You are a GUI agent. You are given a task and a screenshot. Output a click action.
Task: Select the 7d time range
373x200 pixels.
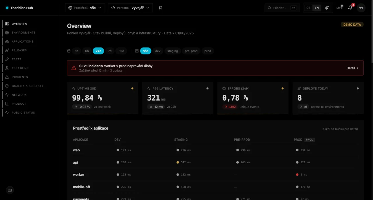pos(110,51)
